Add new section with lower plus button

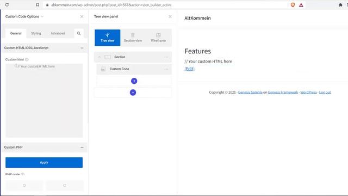pos(133,93)
